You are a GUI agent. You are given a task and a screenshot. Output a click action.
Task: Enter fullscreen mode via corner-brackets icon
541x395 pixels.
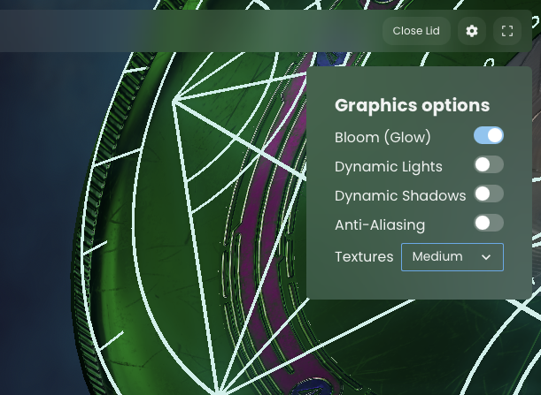[x=506, y=31]
